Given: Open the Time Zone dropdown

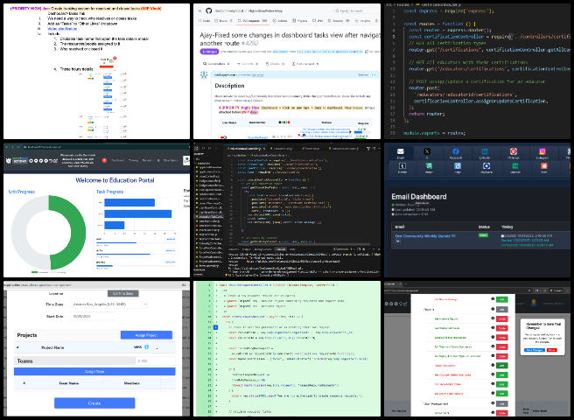Looking at the screenshot, I should pos(109,304).
